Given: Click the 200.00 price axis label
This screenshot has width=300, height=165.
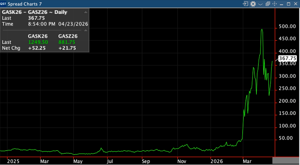Looking at the screenshot, I should click(x=287, y=101).
